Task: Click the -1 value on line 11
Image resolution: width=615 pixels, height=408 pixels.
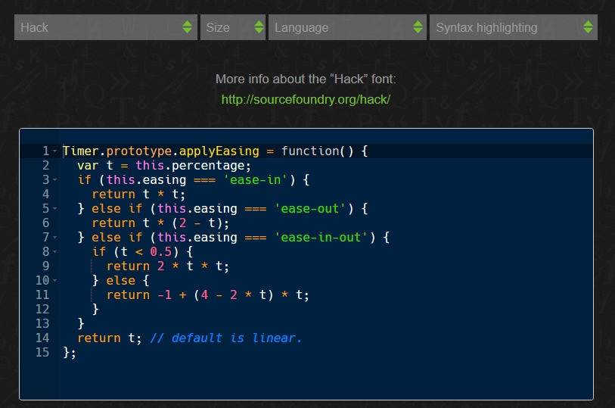Action: pyautogui.click(x=164, y=294)
